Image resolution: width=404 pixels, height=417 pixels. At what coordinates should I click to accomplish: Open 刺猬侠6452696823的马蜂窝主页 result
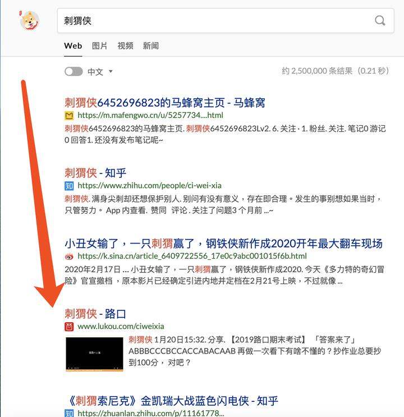click(x=165, y=103)
